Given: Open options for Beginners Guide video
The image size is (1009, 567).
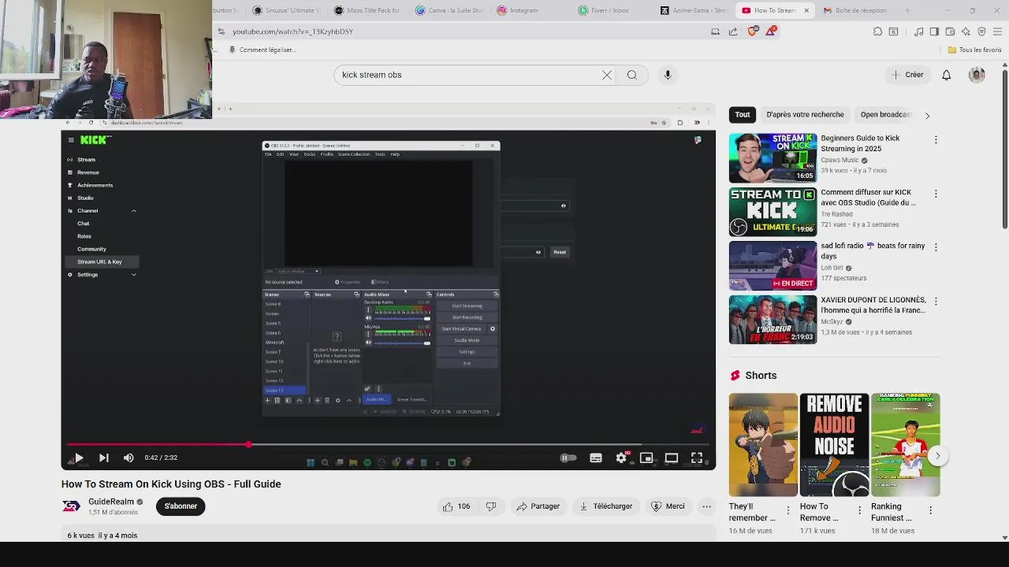Looking at the screenshot, I should click(x=936, y=140).
